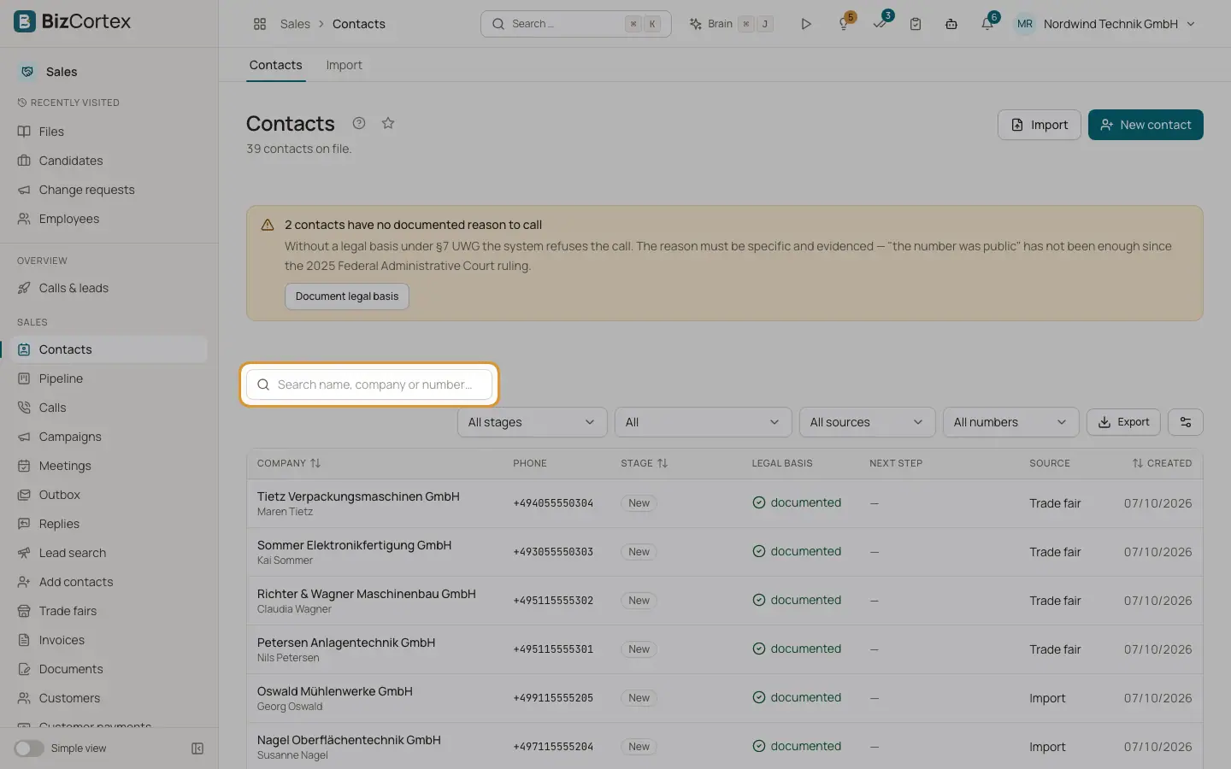Screen dimensions: 1231x769
Task: Open notifications bell with badge 6
Action: [987, 24]
